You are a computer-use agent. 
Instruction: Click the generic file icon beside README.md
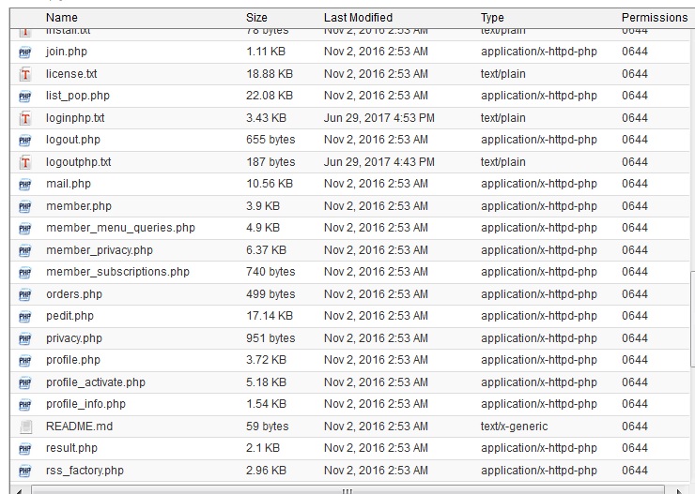25,427
